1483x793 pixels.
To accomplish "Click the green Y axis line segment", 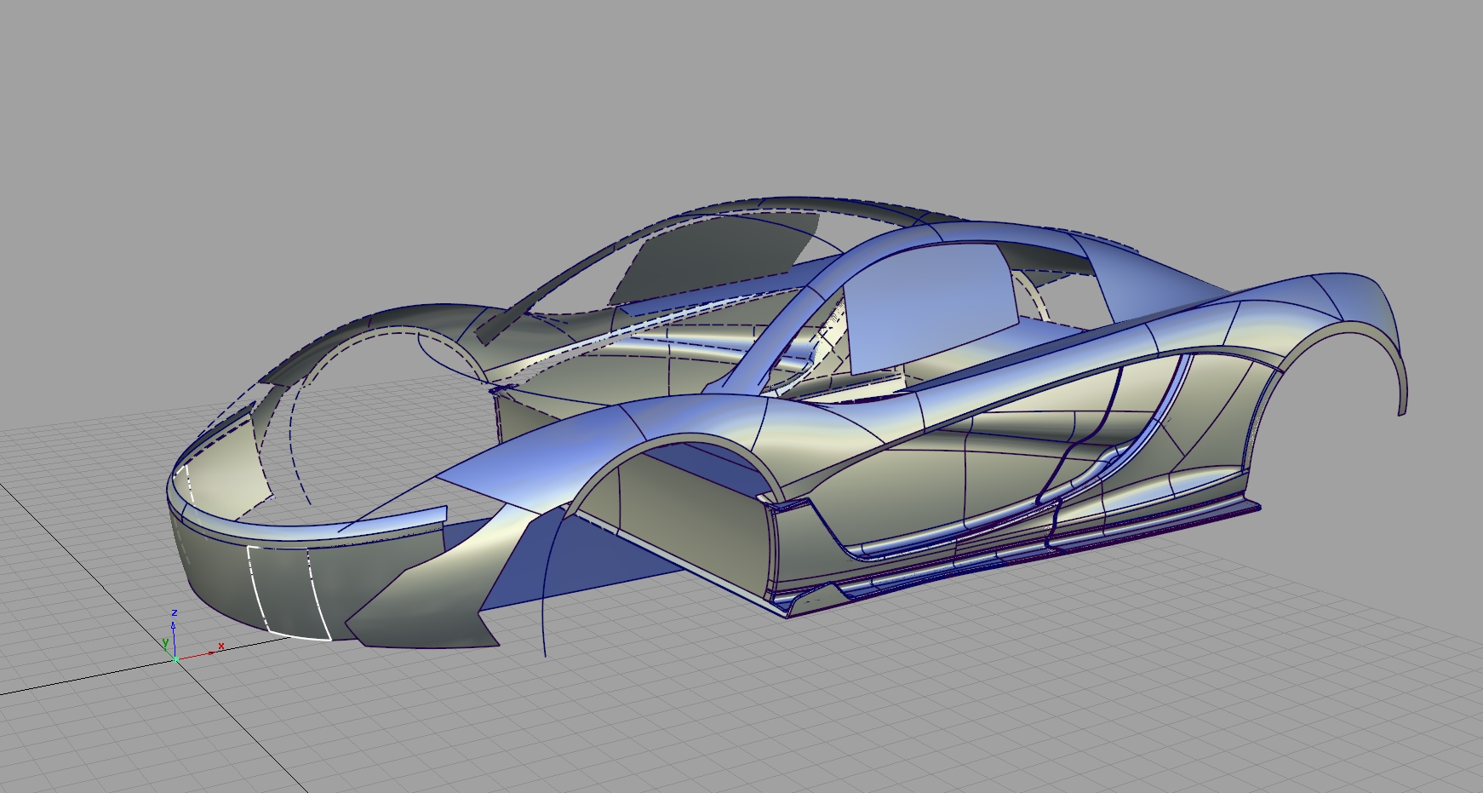I will click(x=170, y=653).
